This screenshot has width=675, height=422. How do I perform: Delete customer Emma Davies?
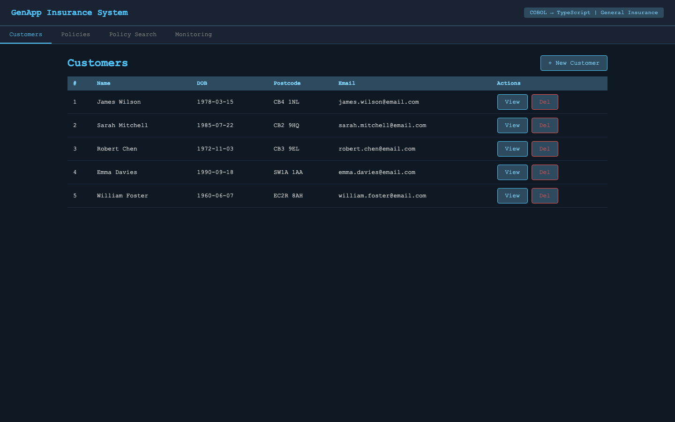pyautogui.click(x=545, y=173)
